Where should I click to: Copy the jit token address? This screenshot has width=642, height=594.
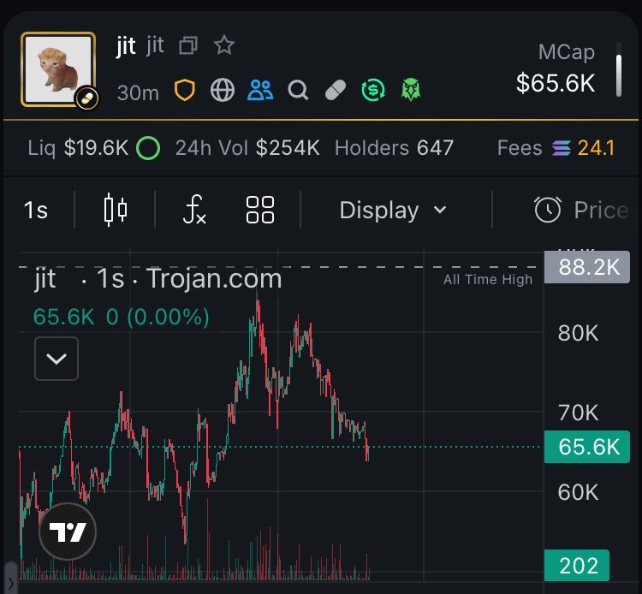tap(188, 45)
